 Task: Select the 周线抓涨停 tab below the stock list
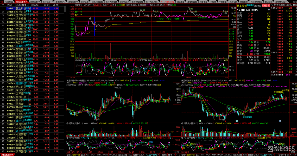[8, 155]
